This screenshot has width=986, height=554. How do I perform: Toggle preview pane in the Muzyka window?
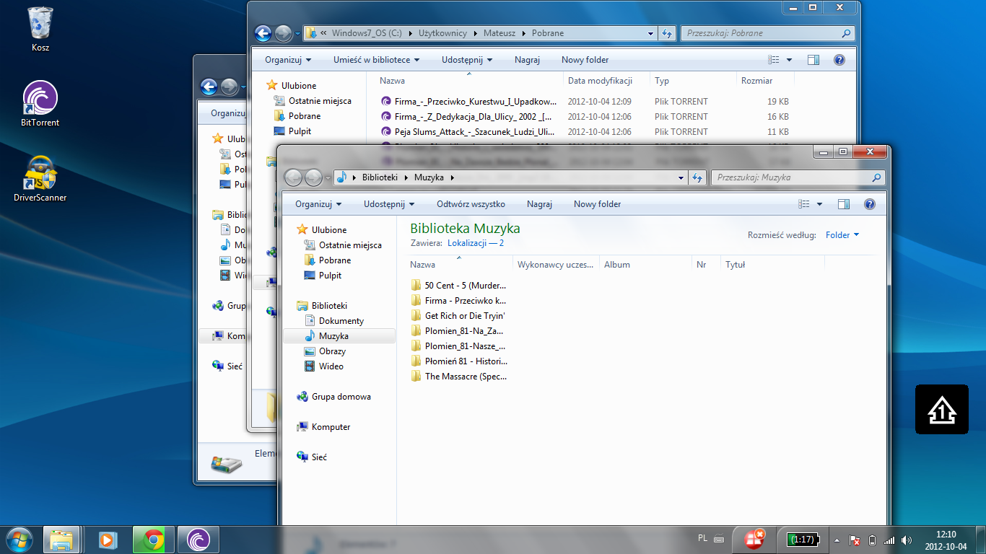coord(844,204)
